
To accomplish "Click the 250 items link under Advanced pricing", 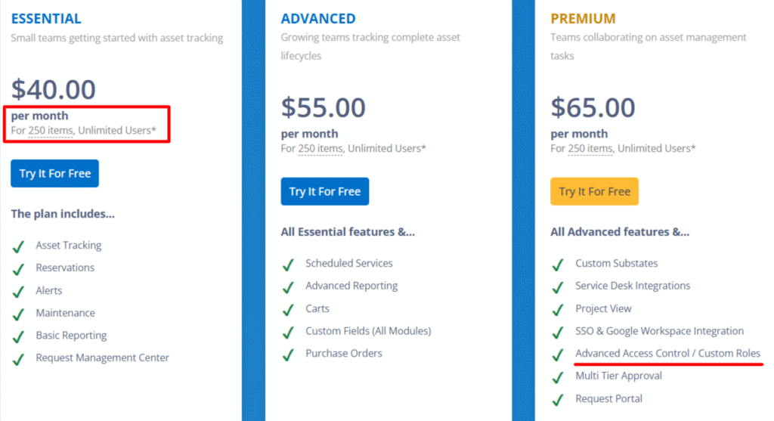I will [320, 149].
